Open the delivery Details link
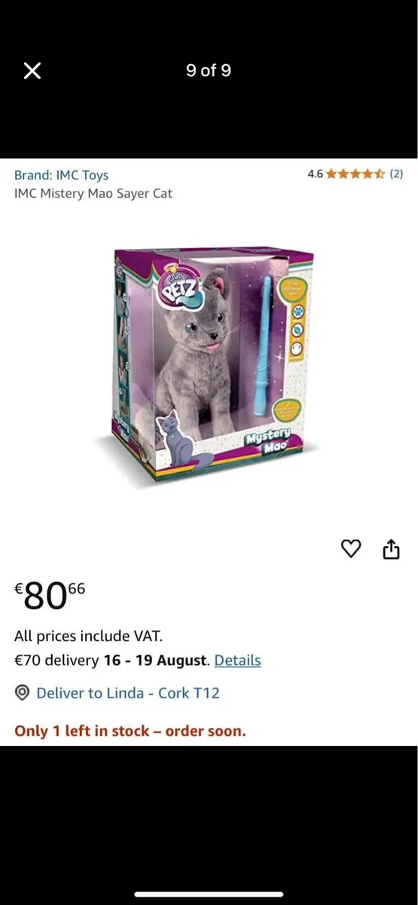 pyautogui.click(x=237, y=660)
